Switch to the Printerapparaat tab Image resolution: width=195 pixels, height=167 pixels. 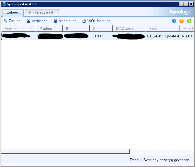coord(42,12)
